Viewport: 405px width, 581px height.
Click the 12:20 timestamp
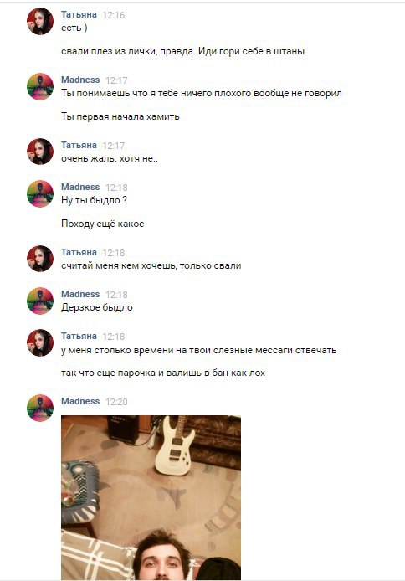pyautogui.click(x=116, y=402)
